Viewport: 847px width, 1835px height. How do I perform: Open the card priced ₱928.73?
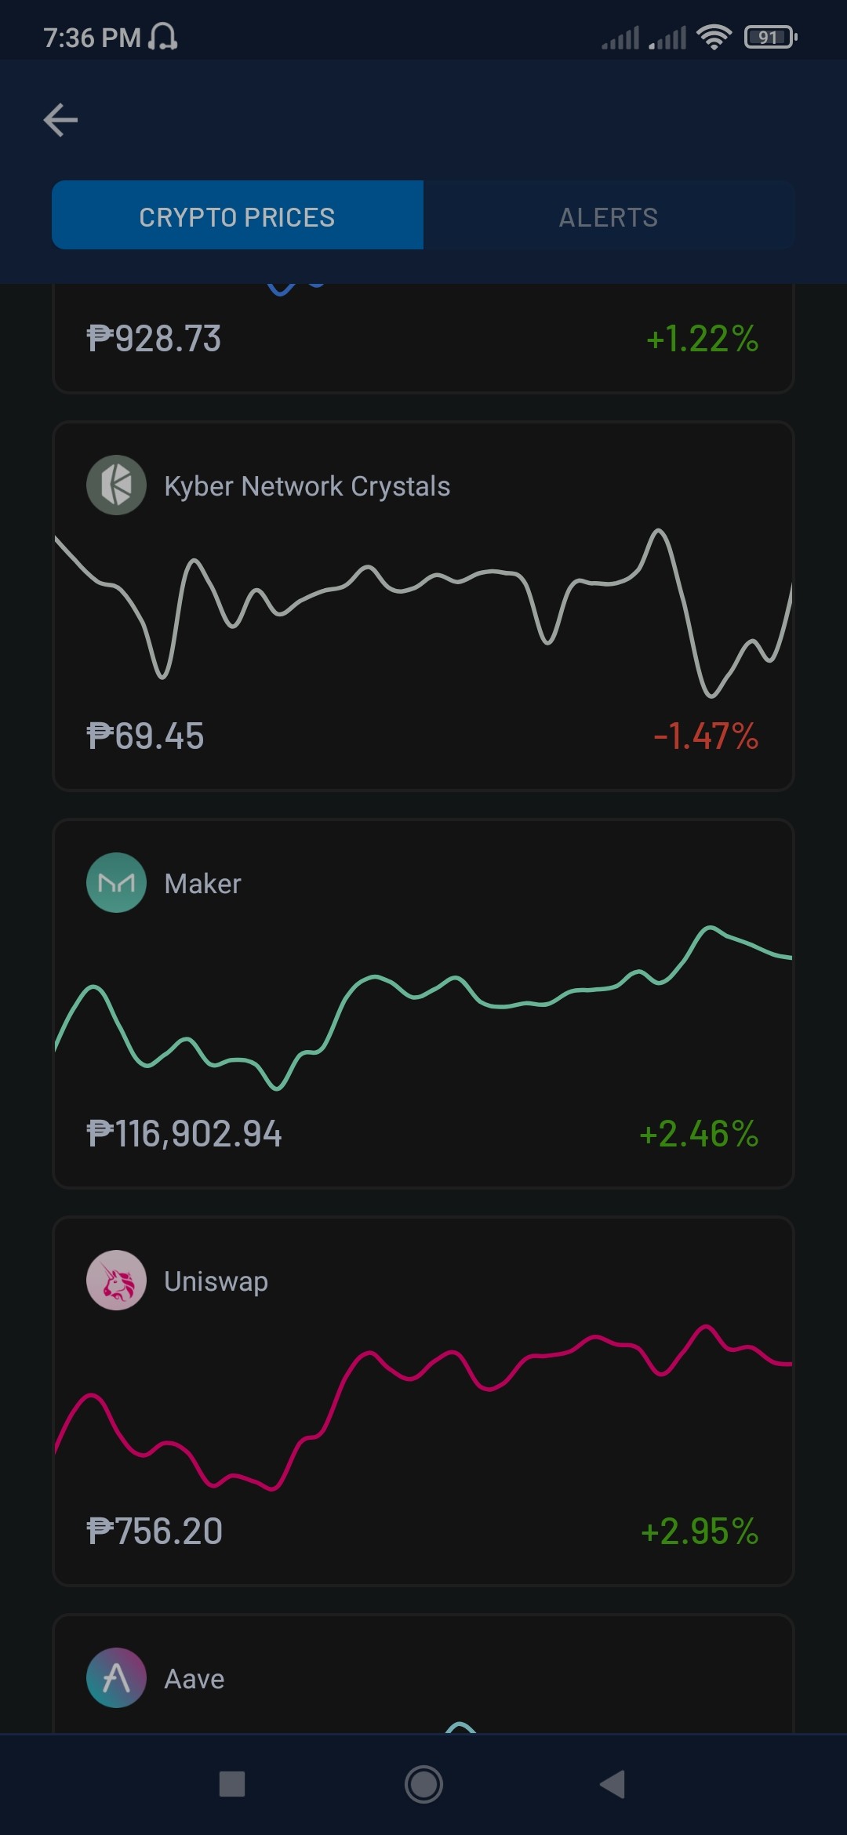coord(423,339)
